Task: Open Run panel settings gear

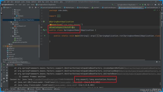Action: click(x=157, y=62)
